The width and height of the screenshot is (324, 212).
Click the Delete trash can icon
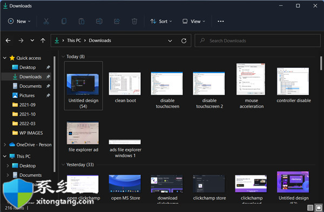point(134,21)
